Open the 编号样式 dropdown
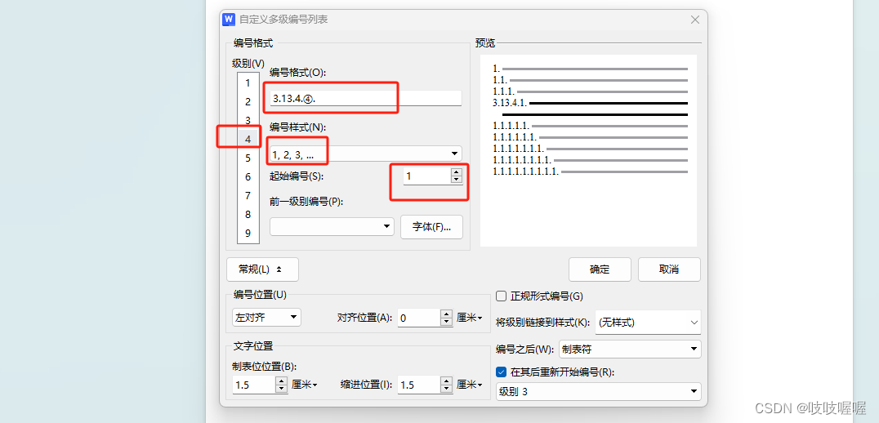Viewport: 879px width, 423px height. point(365,154)
